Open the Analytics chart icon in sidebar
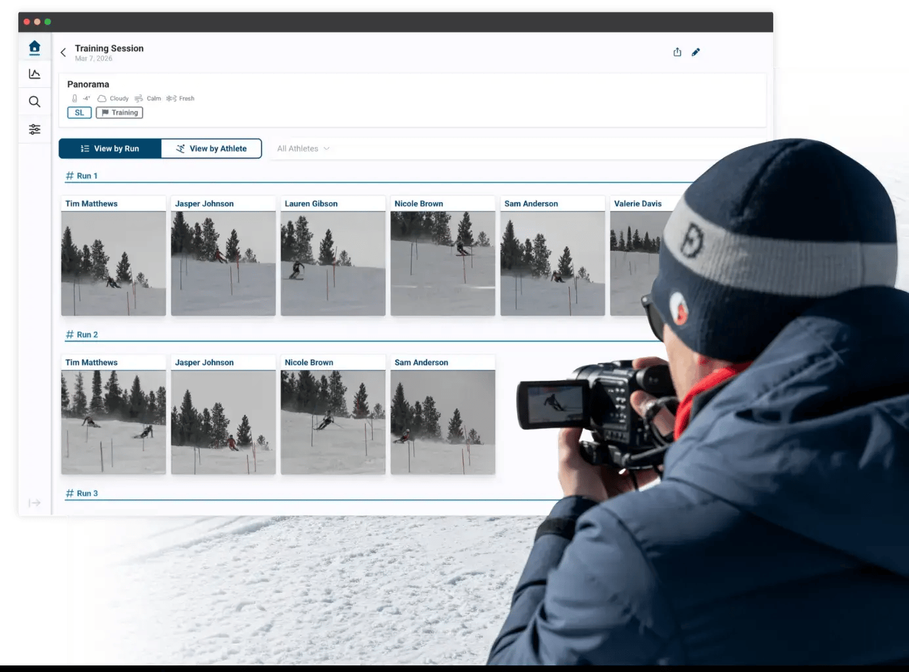 point(34,73)
